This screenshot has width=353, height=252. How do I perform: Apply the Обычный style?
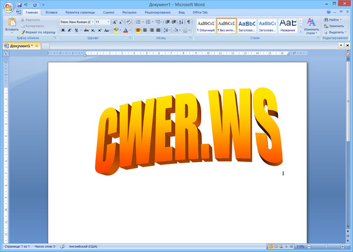[x=206, y=26]
